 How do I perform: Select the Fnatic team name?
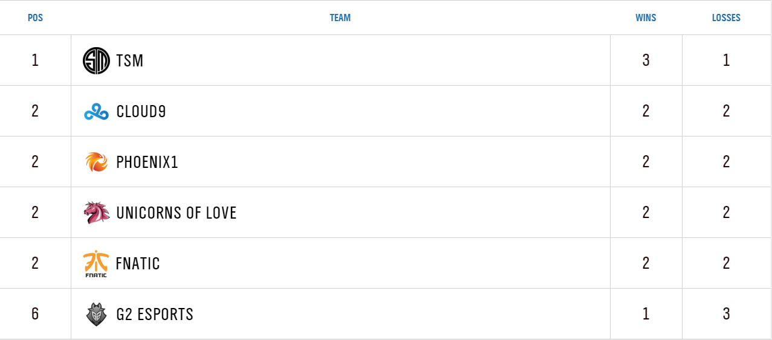tap(138, 264)
